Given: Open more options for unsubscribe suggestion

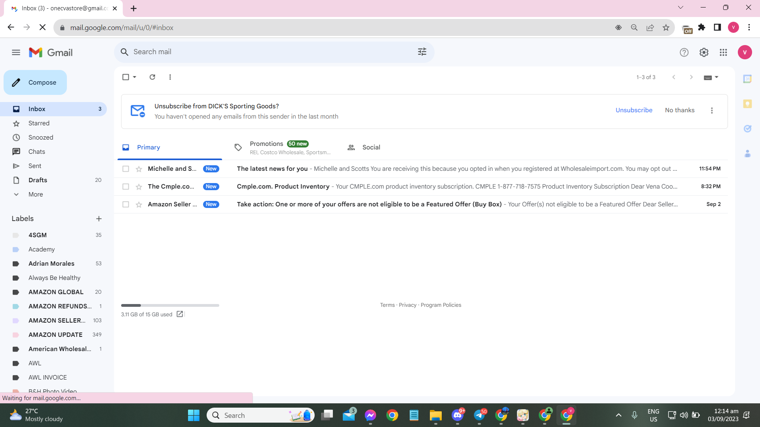Looking at the screenshot, I should (712, 111).
